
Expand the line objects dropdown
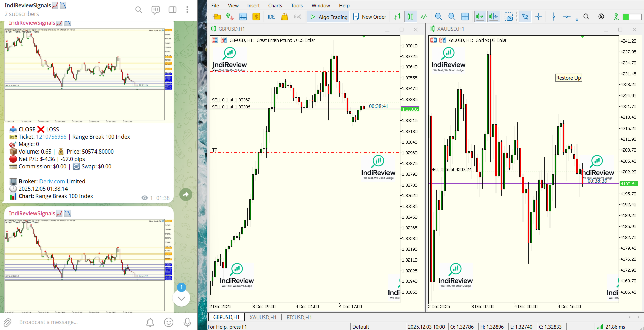(577, 19)
